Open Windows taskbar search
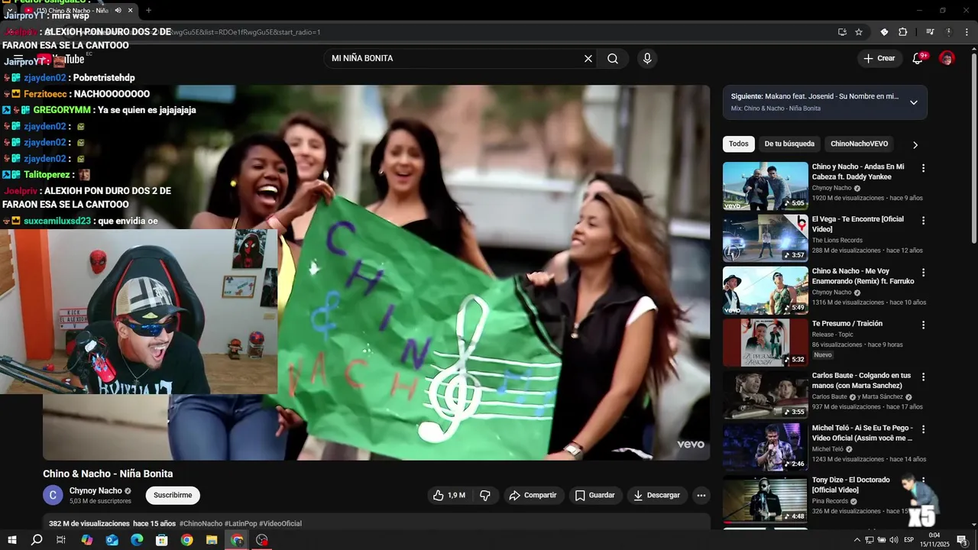 [37, 540]
